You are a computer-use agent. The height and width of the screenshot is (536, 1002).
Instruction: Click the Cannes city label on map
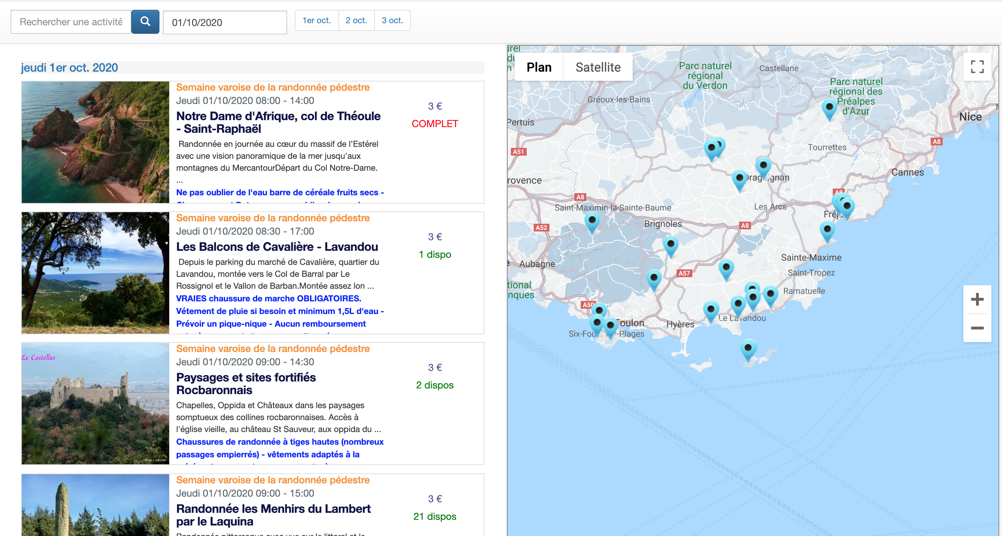pos(908,172)
